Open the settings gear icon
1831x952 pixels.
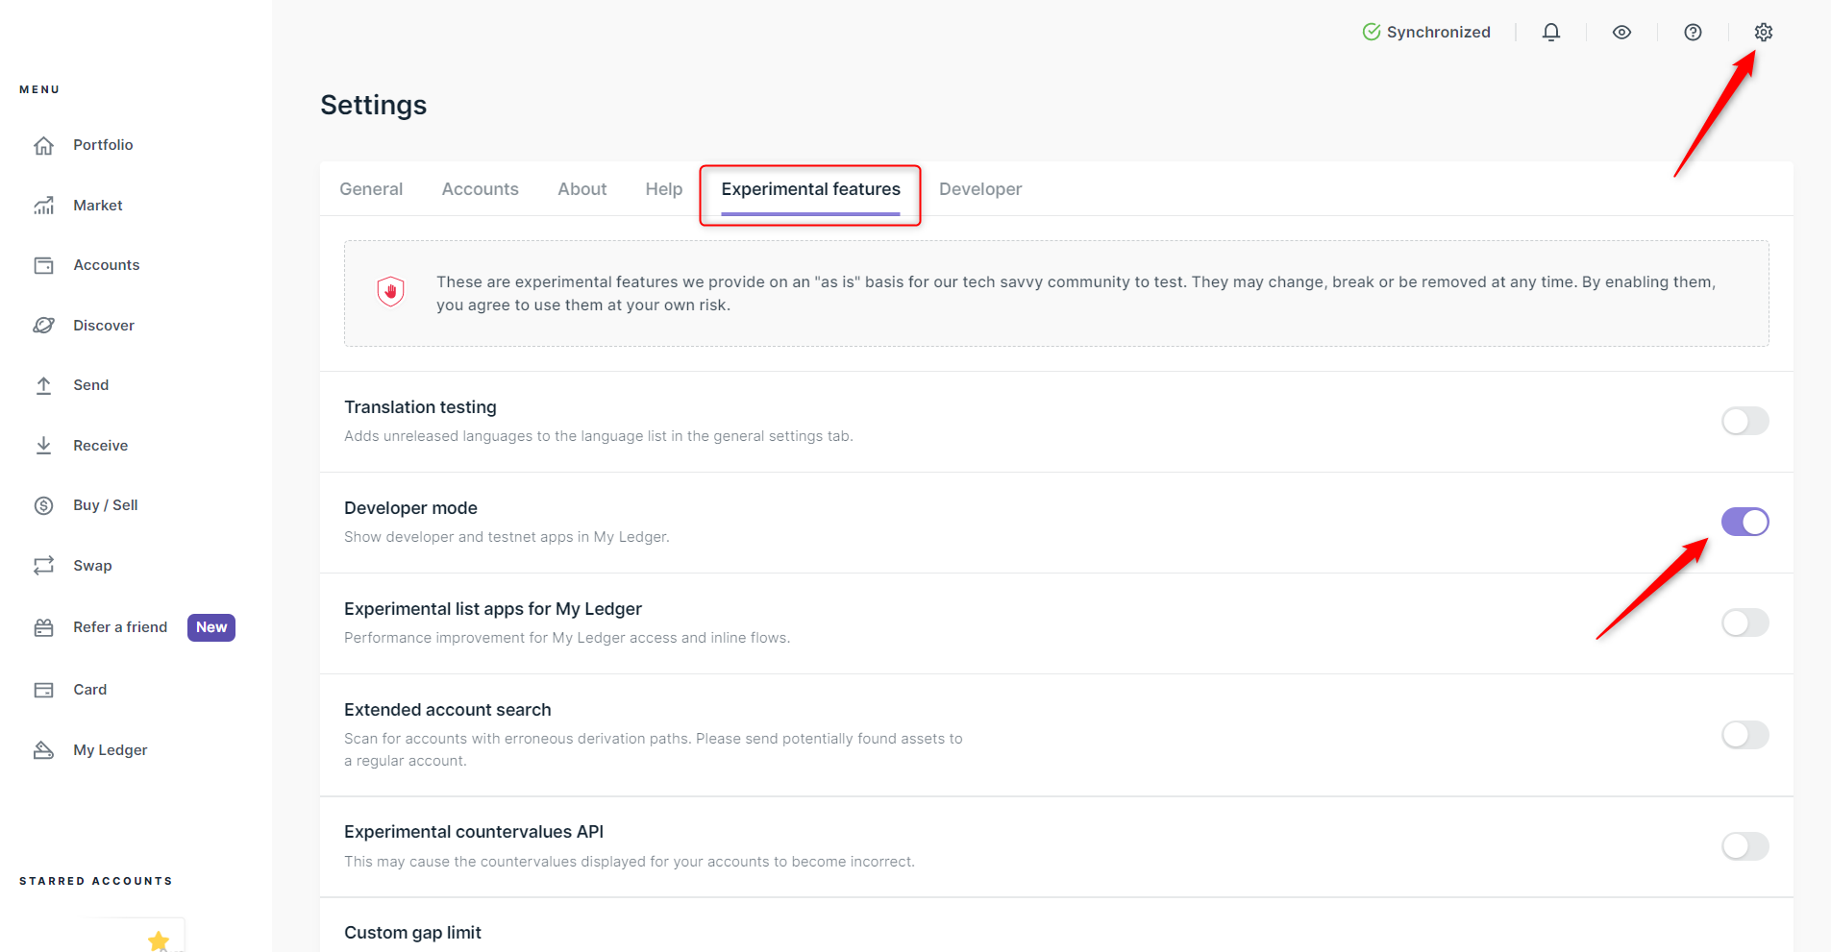1763,32
